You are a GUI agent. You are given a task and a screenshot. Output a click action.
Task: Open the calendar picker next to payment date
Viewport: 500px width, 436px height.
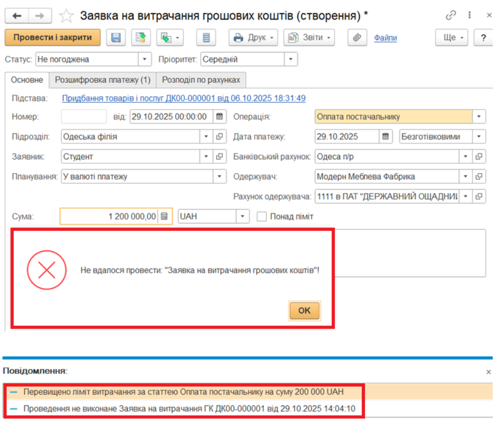[x=386, y=137]
